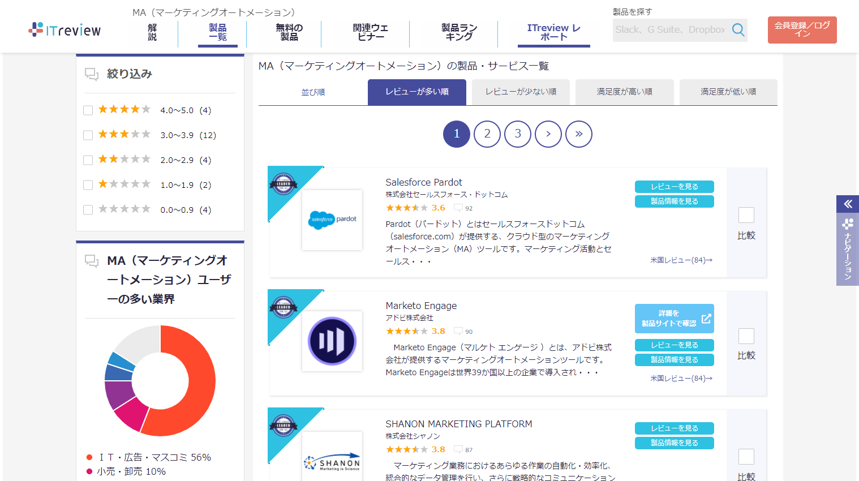Go to page 2

coord(487,134)
